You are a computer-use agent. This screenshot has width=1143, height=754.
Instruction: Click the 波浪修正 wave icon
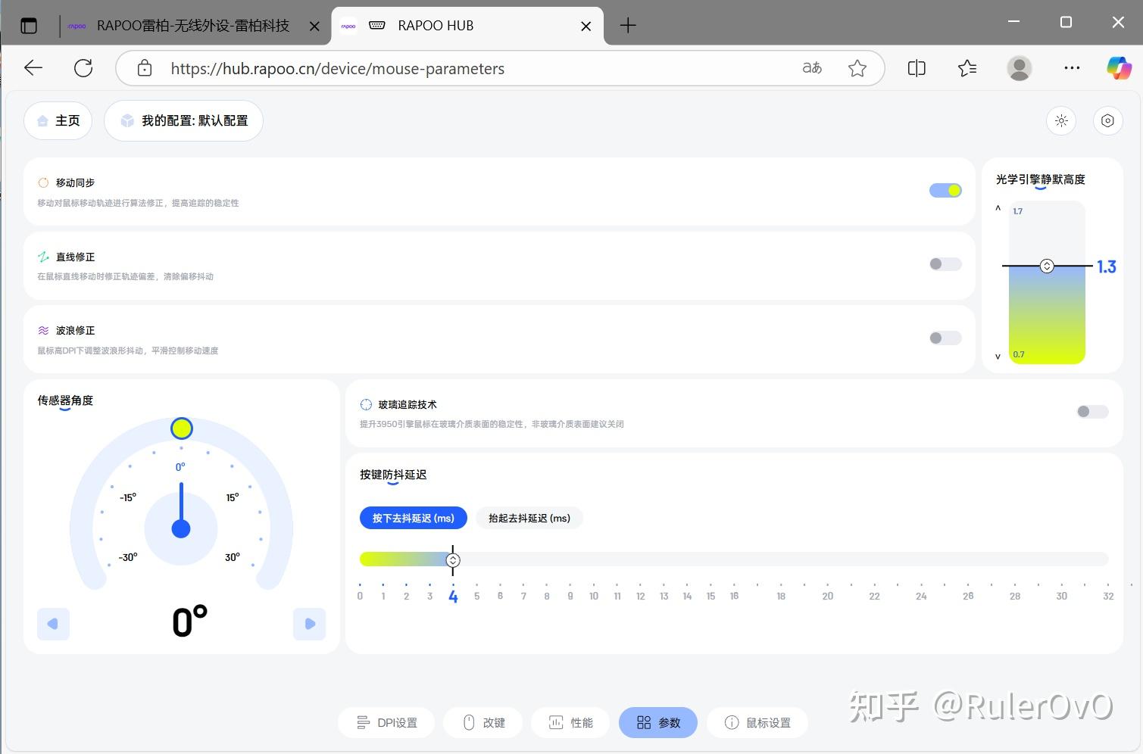click(x=43, y=330)
